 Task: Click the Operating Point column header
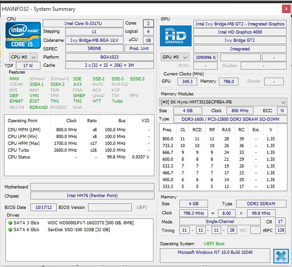pyautogui.click(x=28, y=121)
